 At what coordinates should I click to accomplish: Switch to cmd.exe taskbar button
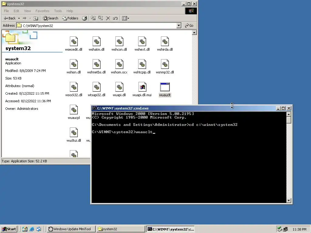171,229
